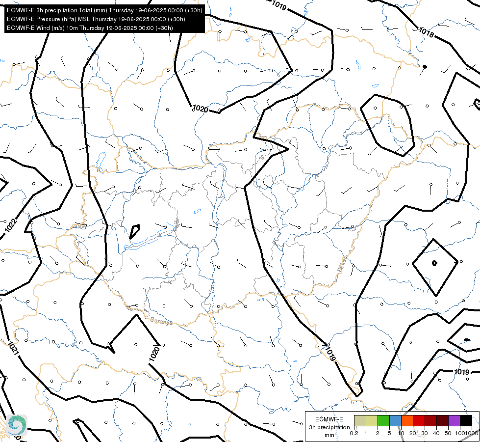Click the ECMWF-E legend heading
This screenshot has height=442, width=480.
[329, 419]
